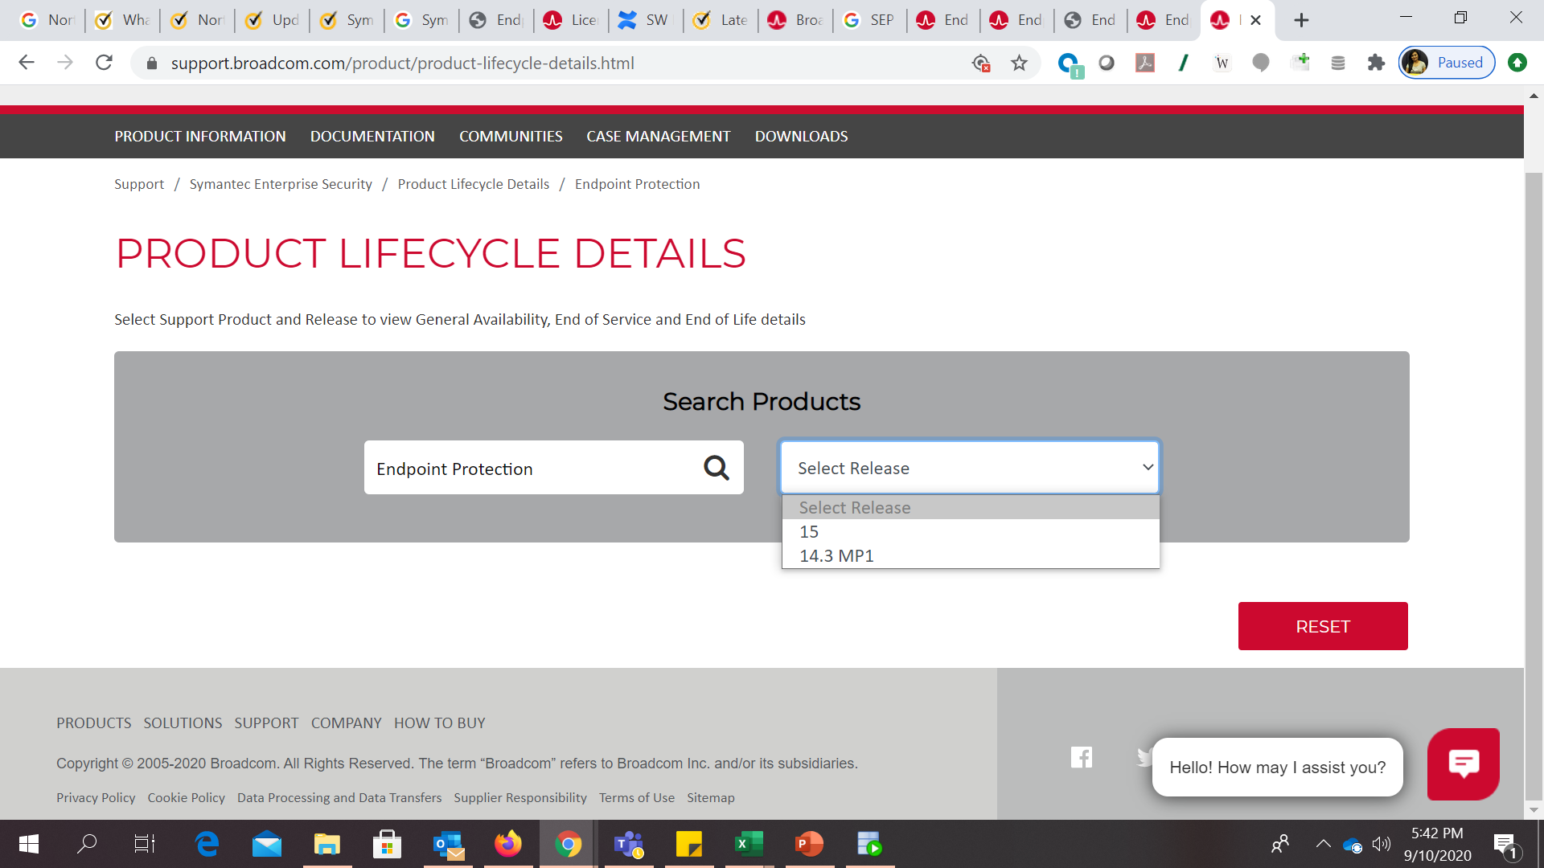Click the Adobe PDF extension icon
Screen dimensions: 1544x868
click(x=1144, y=63)
